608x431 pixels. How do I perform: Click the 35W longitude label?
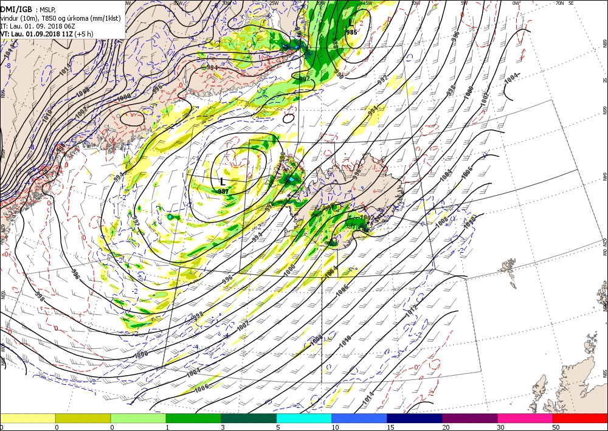coord(178,3)
